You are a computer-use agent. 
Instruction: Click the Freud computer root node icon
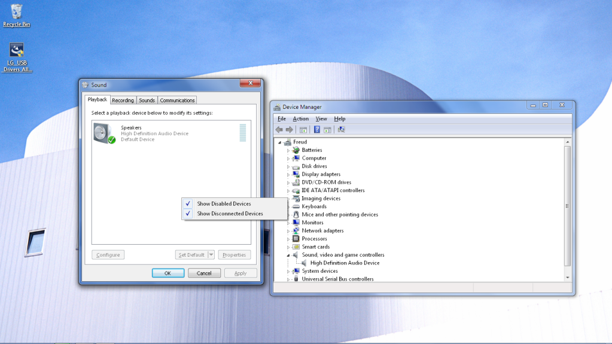coord(288,142)
